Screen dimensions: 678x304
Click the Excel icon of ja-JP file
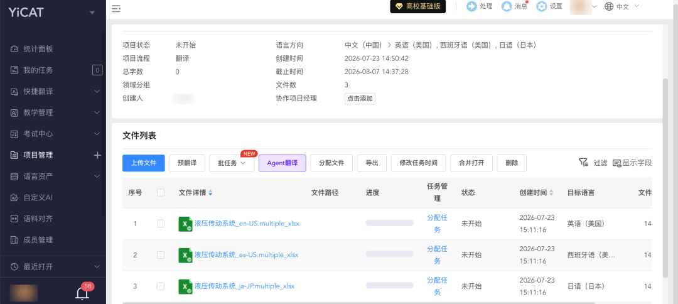click(185, 286)
